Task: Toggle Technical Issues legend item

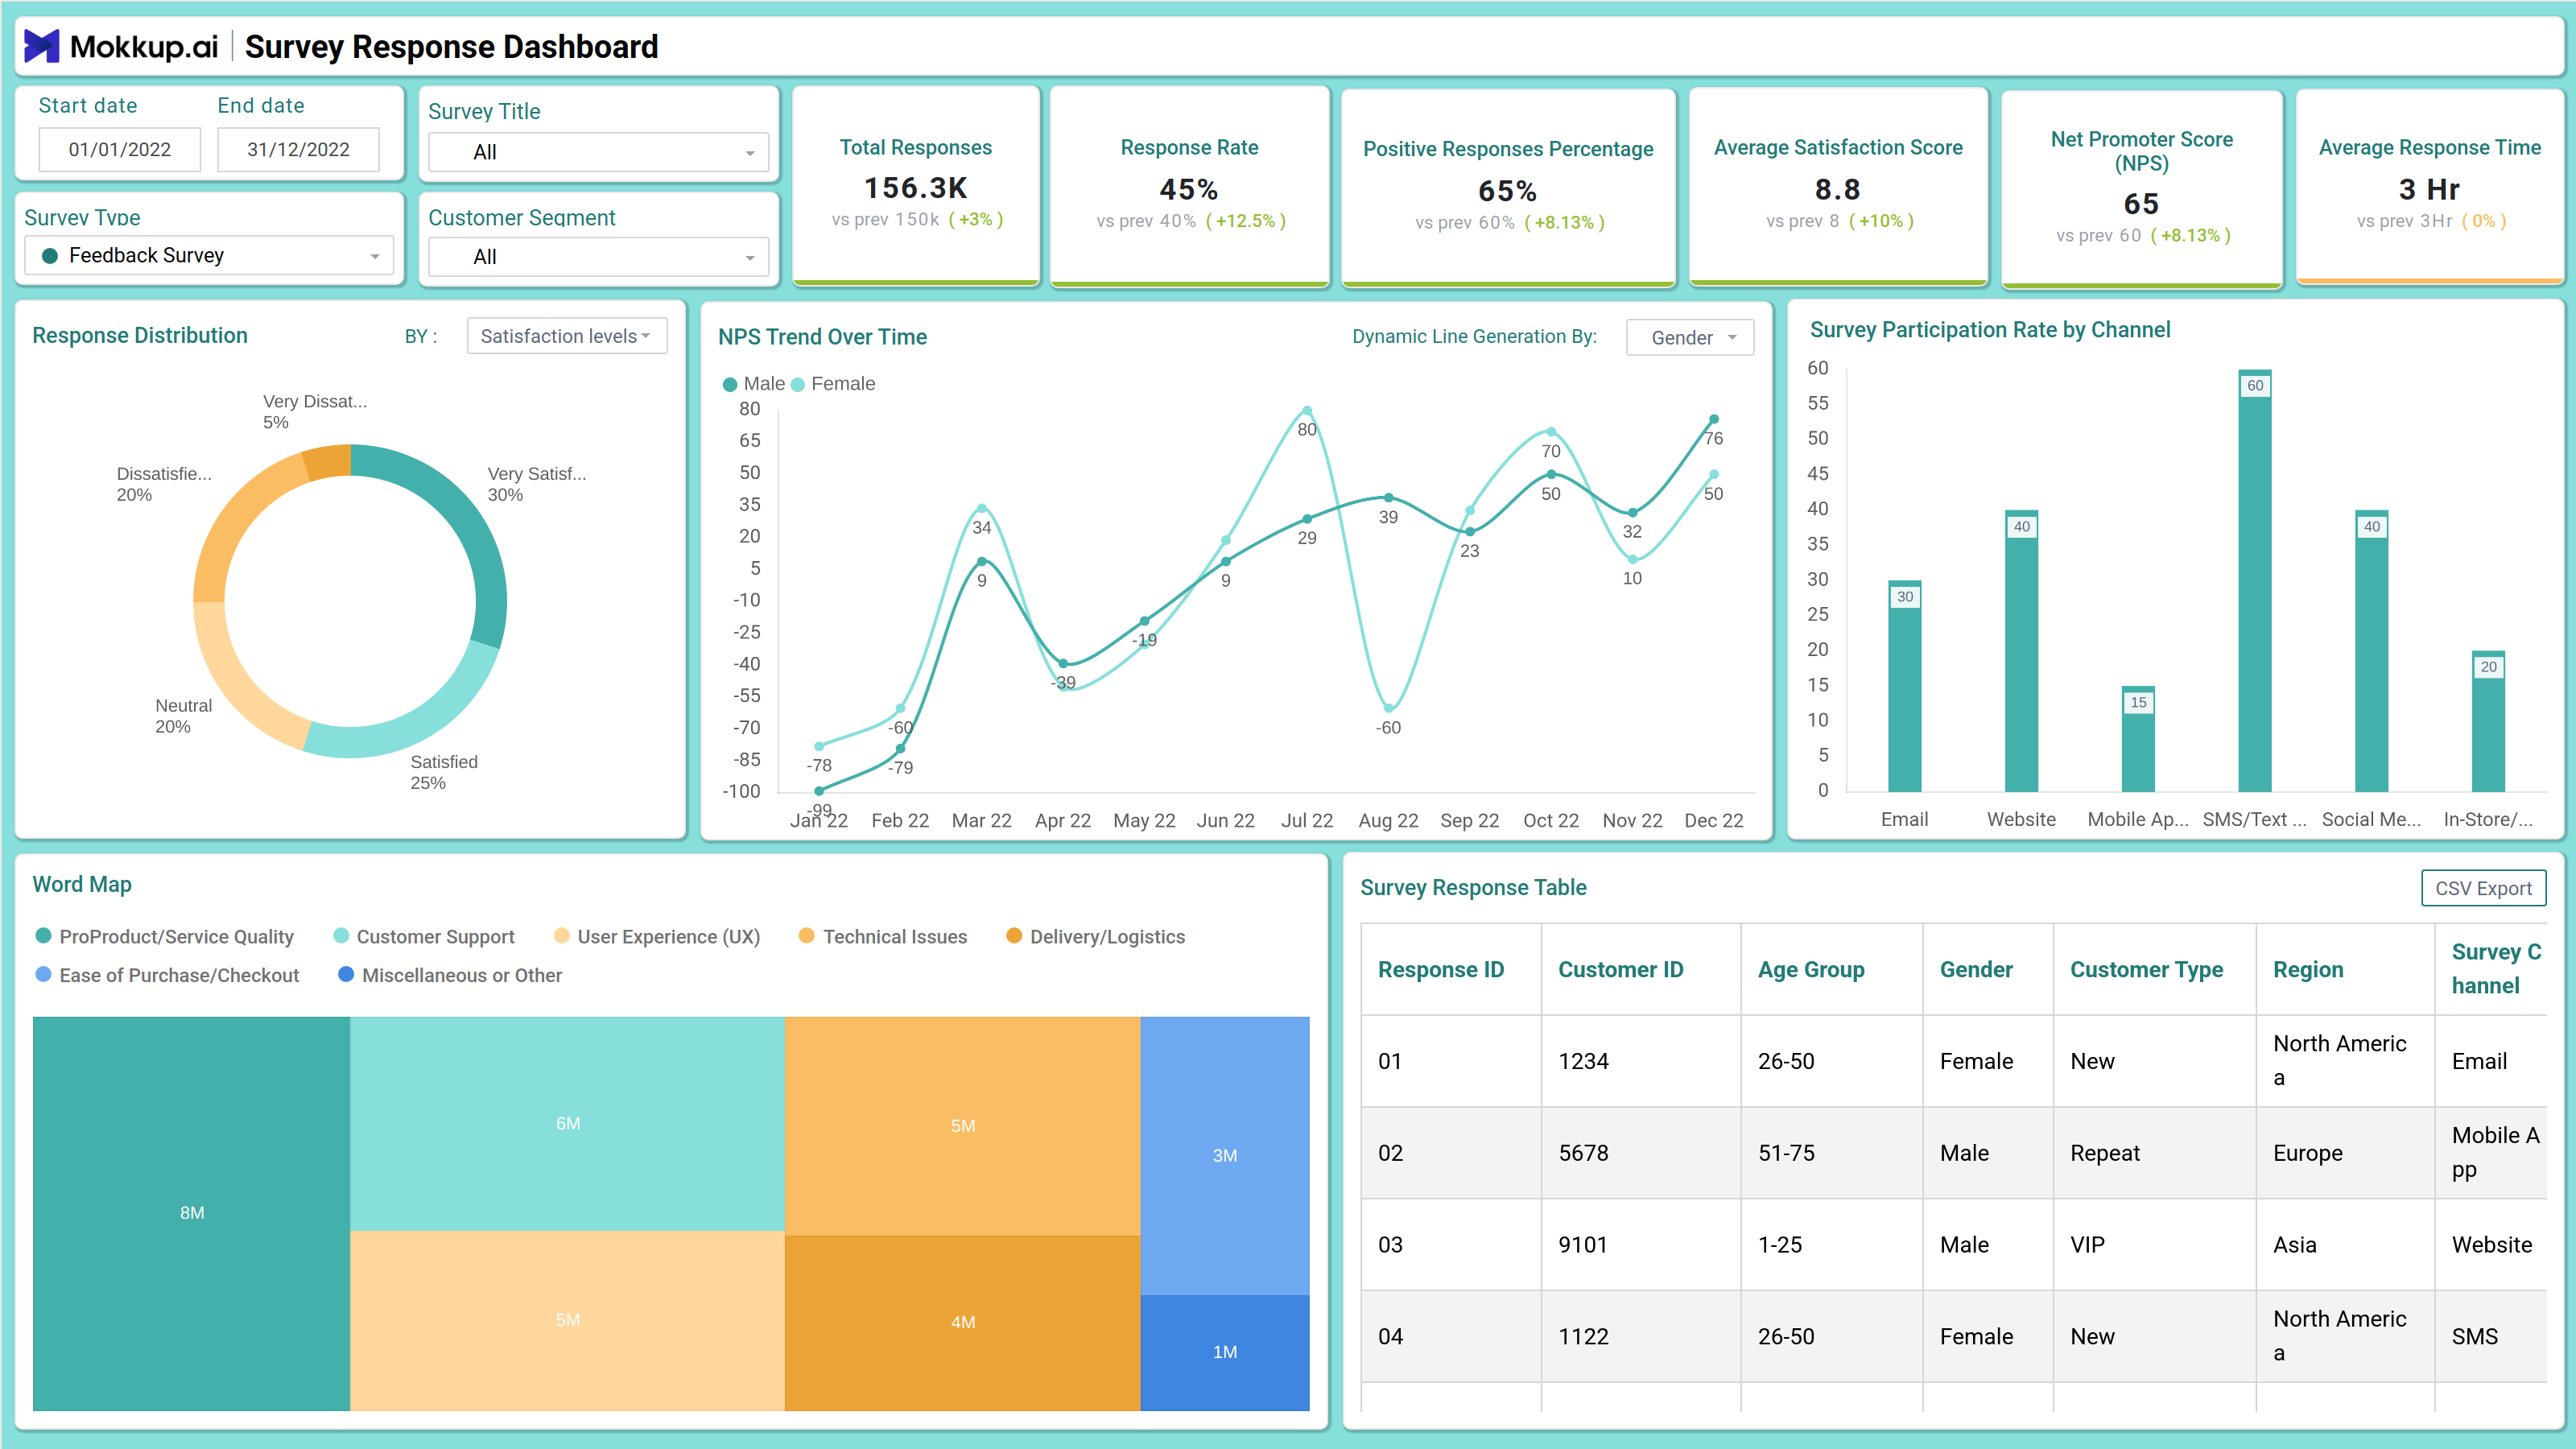Action: click(x=883, y=937)
